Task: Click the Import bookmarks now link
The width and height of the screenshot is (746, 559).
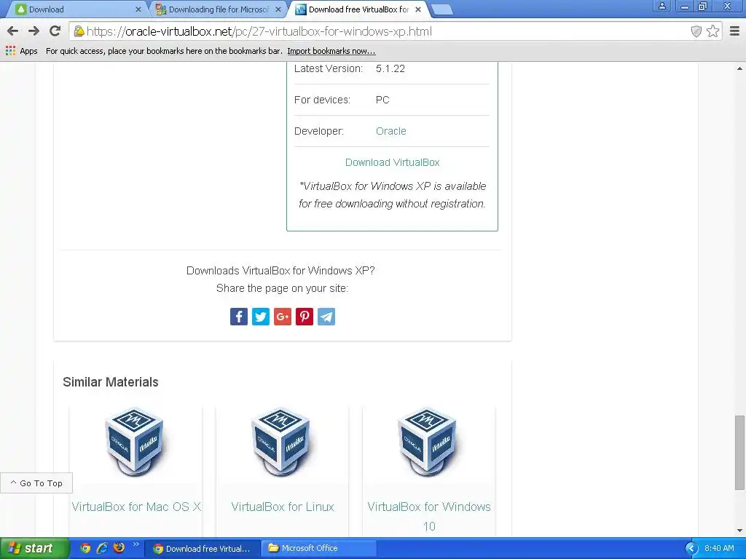Action: [331, 51]
